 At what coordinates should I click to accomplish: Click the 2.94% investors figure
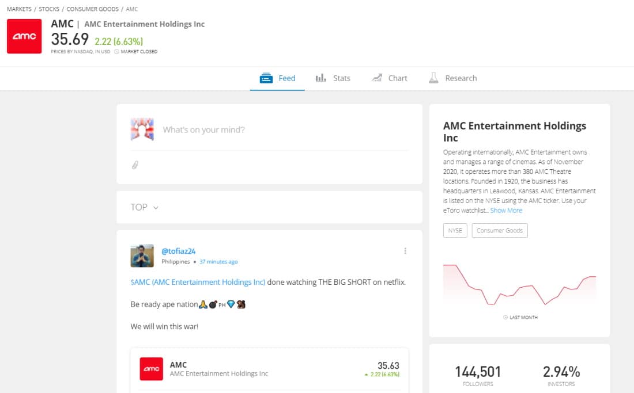[x=561, y=372]
